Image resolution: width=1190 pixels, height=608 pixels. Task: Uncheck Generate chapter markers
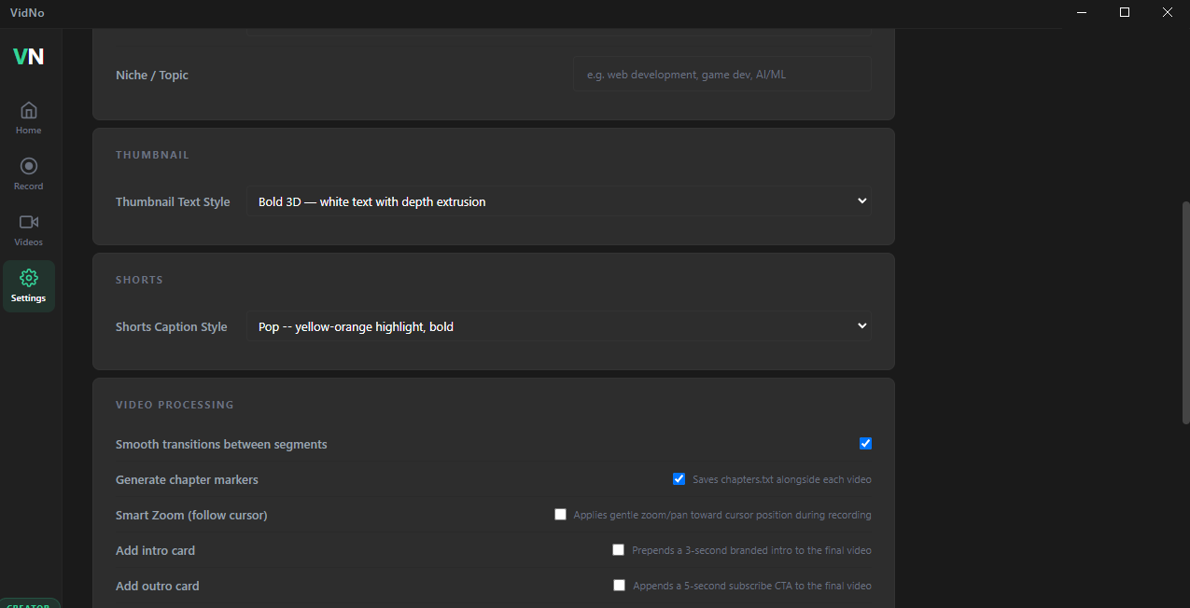click(x=679, y=479)
